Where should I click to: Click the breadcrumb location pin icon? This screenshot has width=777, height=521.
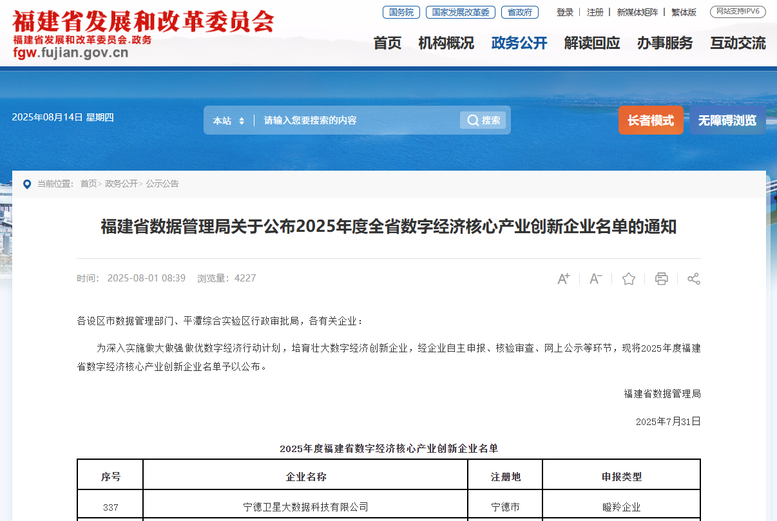tap(26, 184)
